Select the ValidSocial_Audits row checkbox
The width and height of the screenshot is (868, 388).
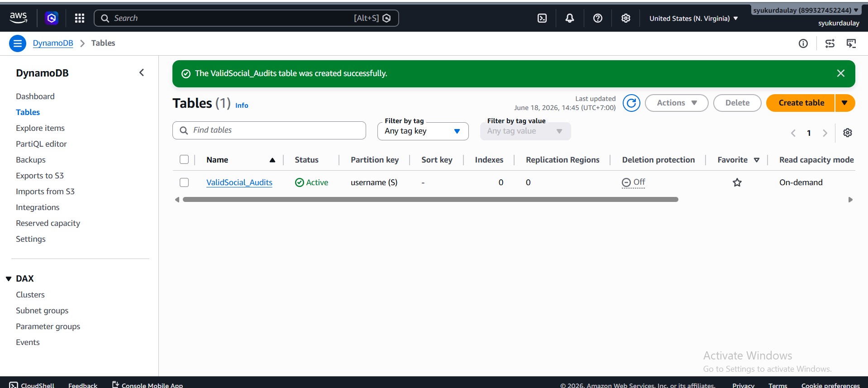coord(184,182)
